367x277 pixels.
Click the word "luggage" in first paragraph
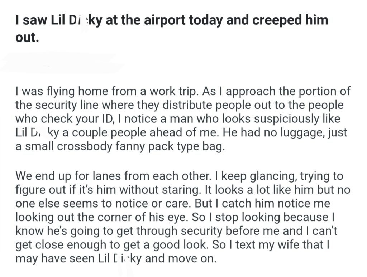point(288,133)
